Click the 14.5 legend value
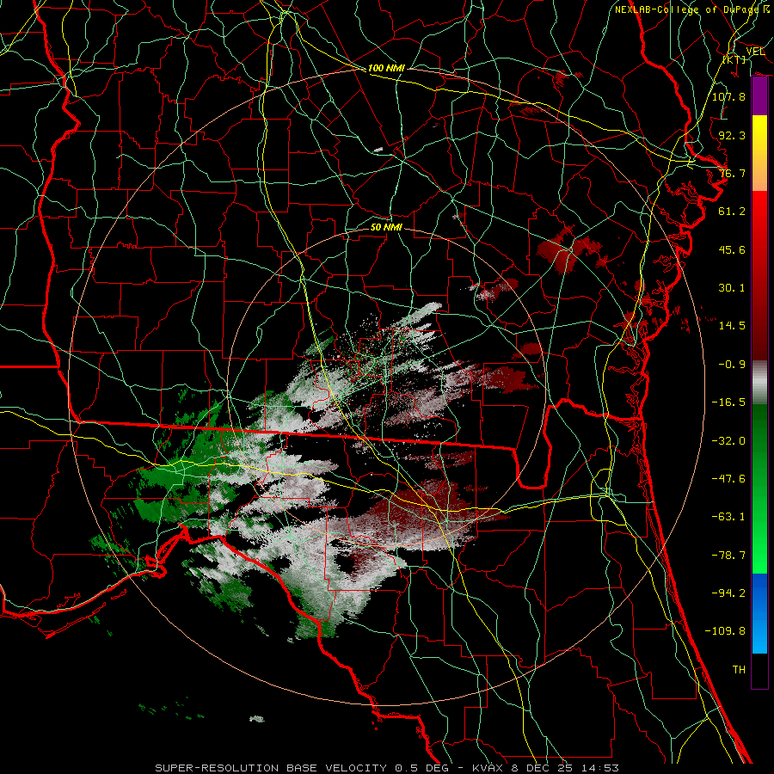The height and width of the screenshot is (774, 774). [x=732, y=326]
